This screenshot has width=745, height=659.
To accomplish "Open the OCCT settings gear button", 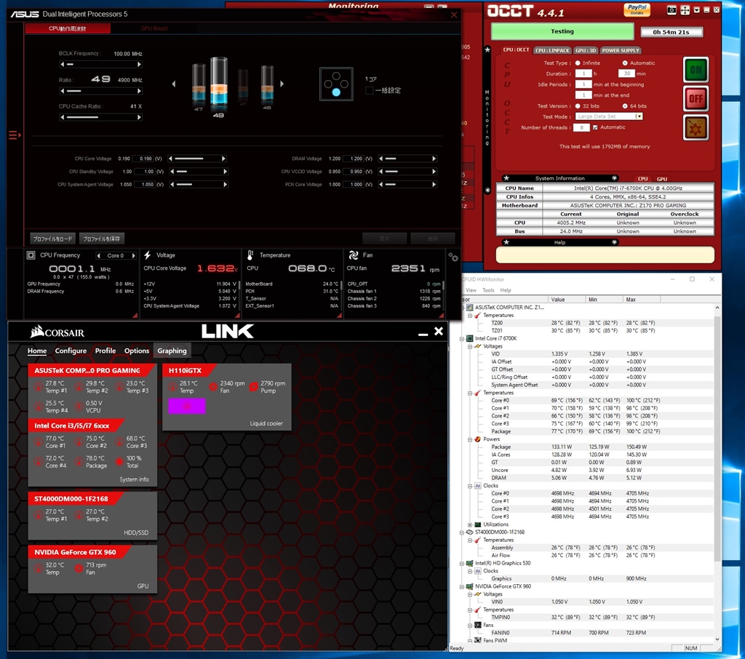I will pyautogui.click(x=696, y=127).
